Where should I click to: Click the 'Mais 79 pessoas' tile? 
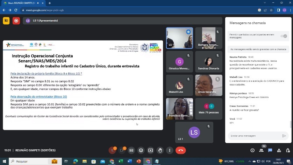click(x=208, y=108)
